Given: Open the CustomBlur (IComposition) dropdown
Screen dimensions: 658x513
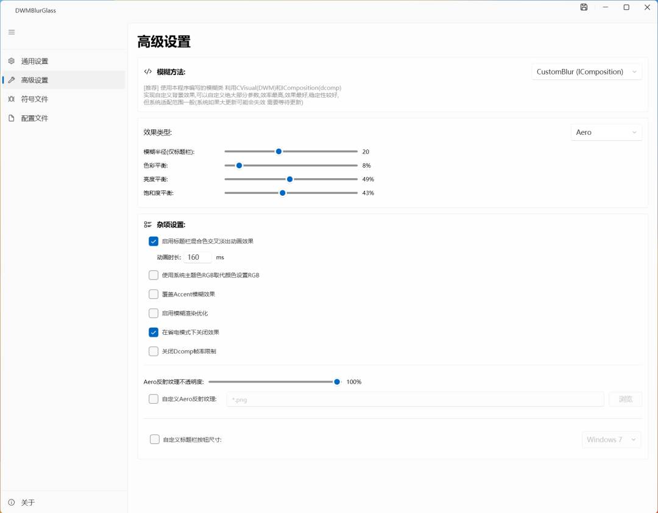Looking at the screenshot, I should point(586,71).
